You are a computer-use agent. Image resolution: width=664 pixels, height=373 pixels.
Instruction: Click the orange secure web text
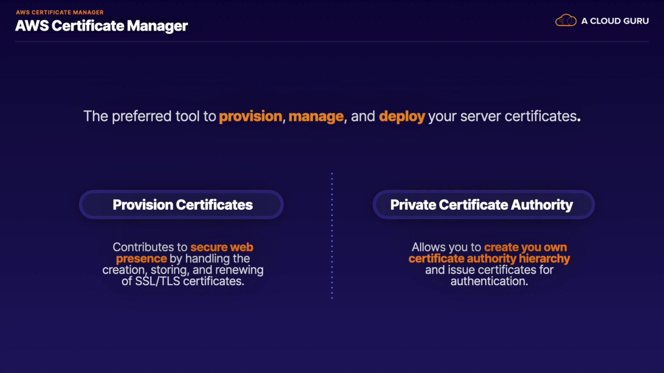(222, 247)
